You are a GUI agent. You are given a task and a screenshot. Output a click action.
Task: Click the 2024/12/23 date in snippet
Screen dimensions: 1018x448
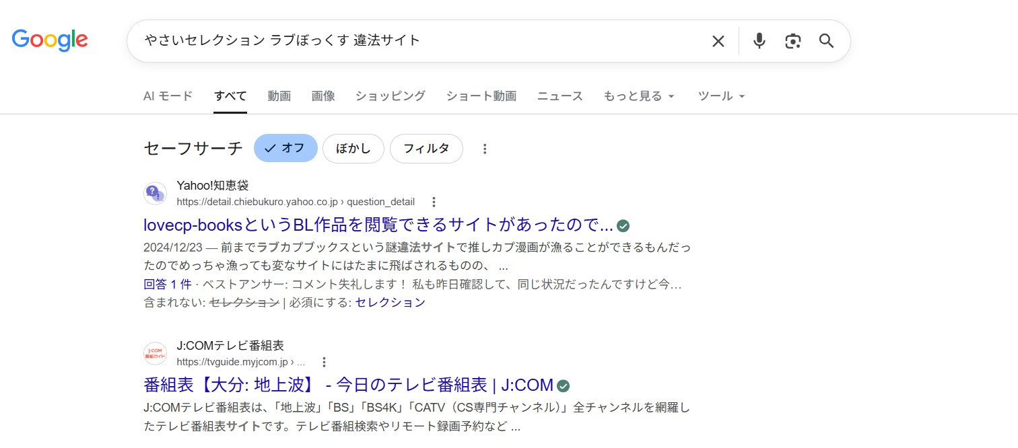pyautogui.click(x=173, y=248)
